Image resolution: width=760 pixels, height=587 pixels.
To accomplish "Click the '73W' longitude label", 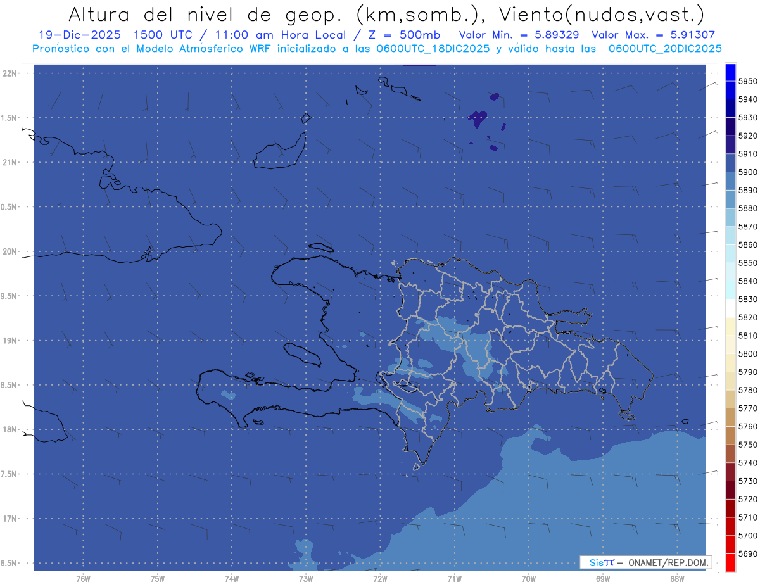I will [x=306, y=579].
